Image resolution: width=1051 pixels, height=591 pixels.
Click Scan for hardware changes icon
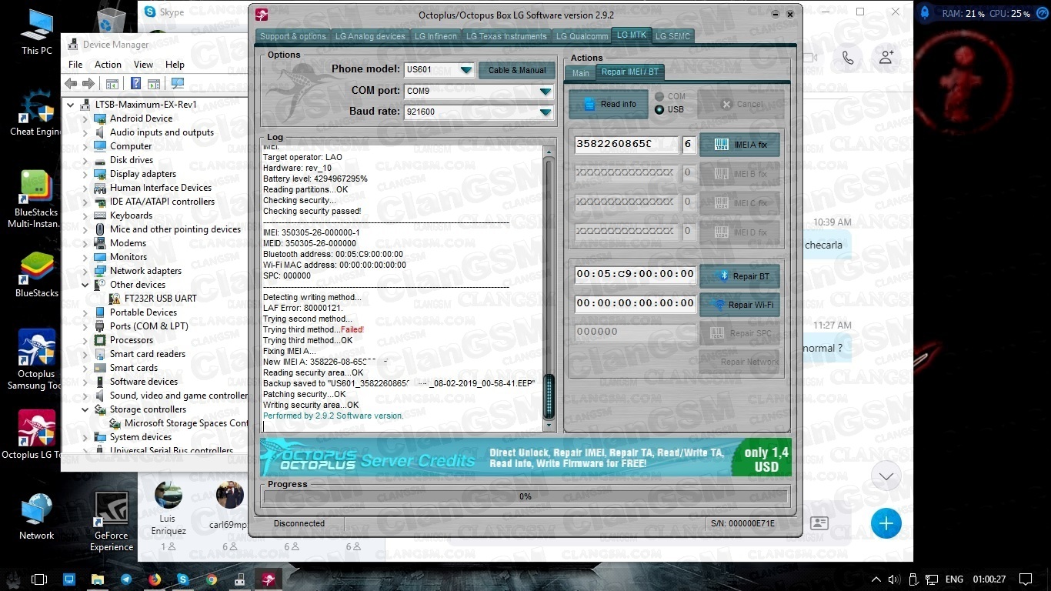pyautogui.click(x=178, y=84)
